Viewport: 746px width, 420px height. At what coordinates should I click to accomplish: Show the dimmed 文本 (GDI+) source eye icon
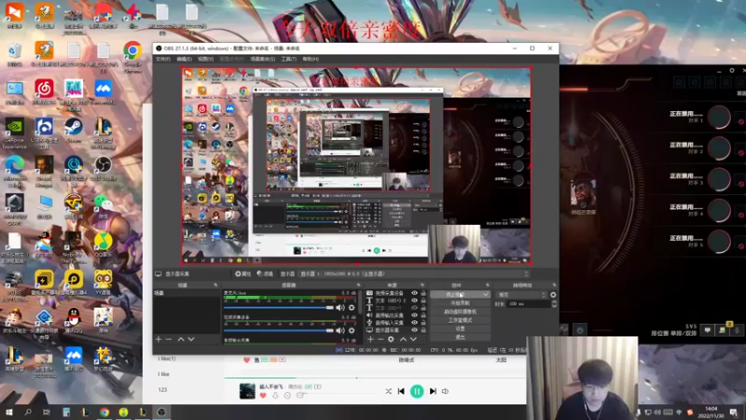pyautogui.click(x=414, y=308)
